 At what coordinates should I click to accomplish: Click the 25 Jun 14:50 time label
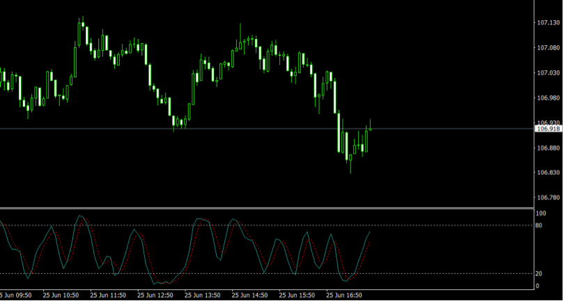tap(250, 295)
